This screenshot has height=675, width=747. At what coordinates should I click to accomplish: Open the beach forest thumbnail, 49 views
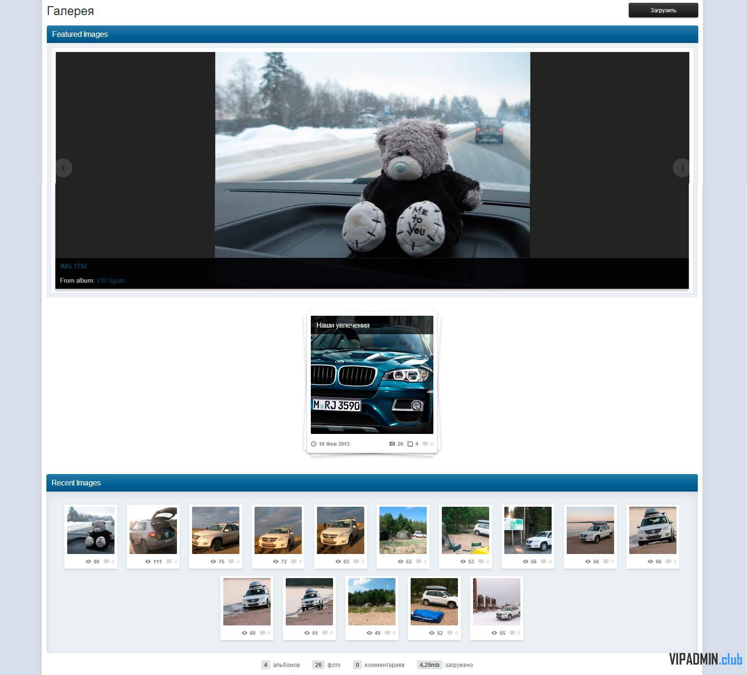[372, 602]
